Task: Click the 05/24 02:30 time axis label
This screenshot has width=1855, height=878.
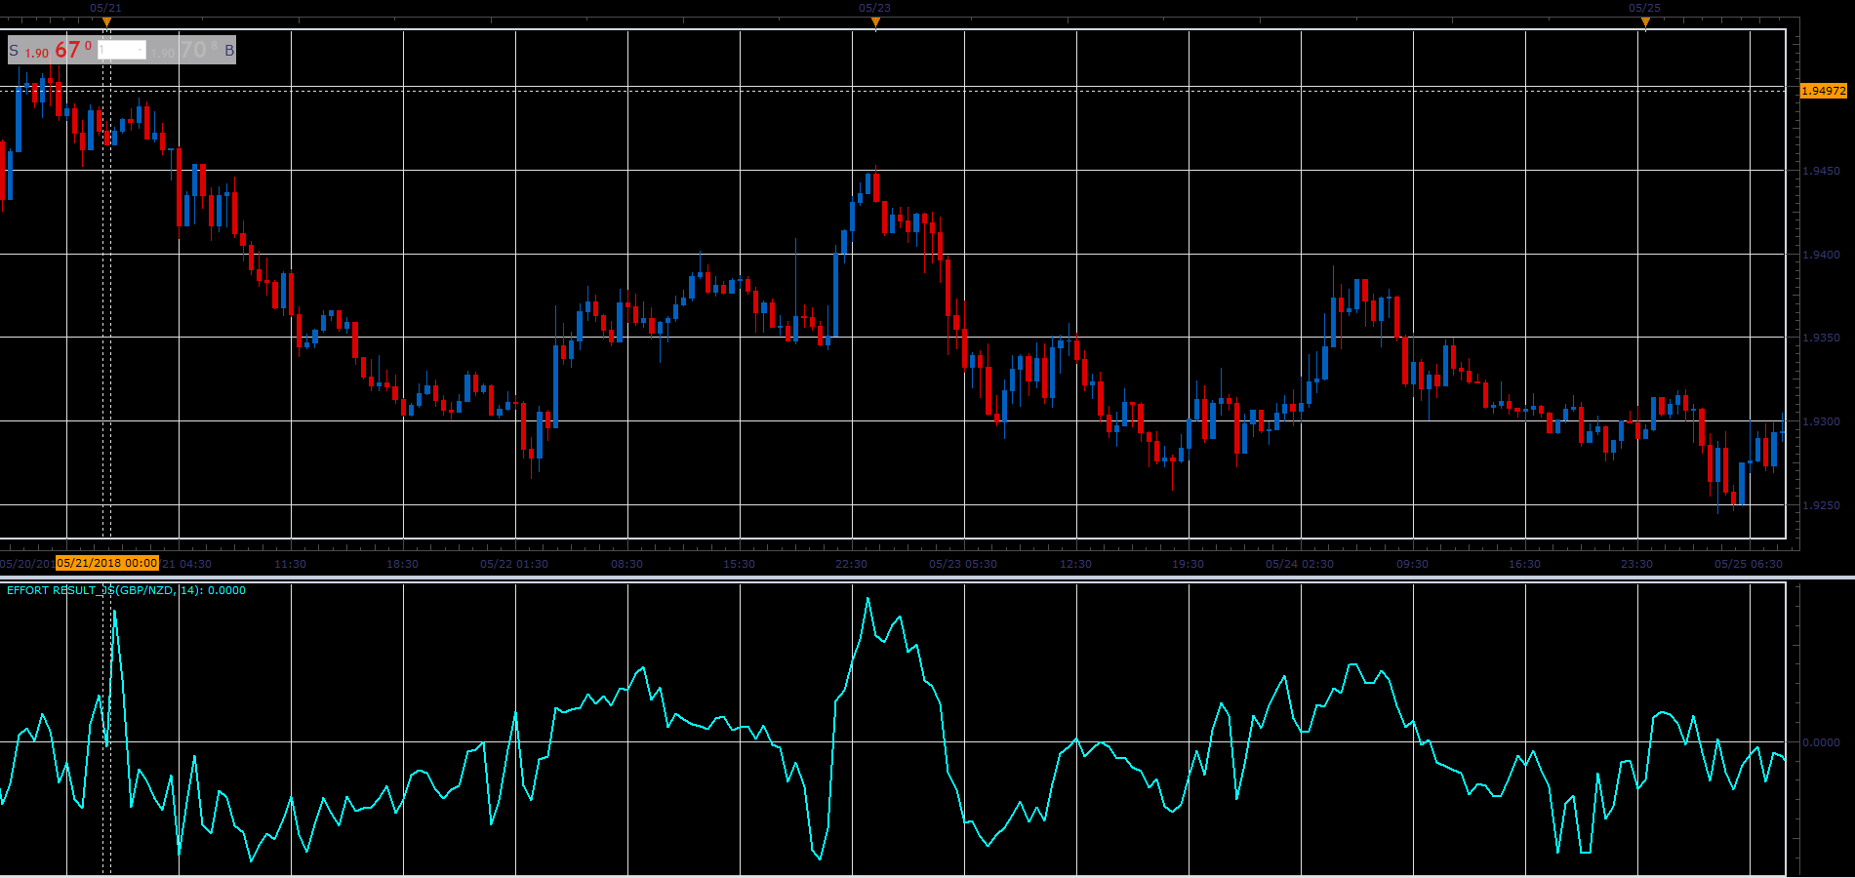Action: (1300, 564)
